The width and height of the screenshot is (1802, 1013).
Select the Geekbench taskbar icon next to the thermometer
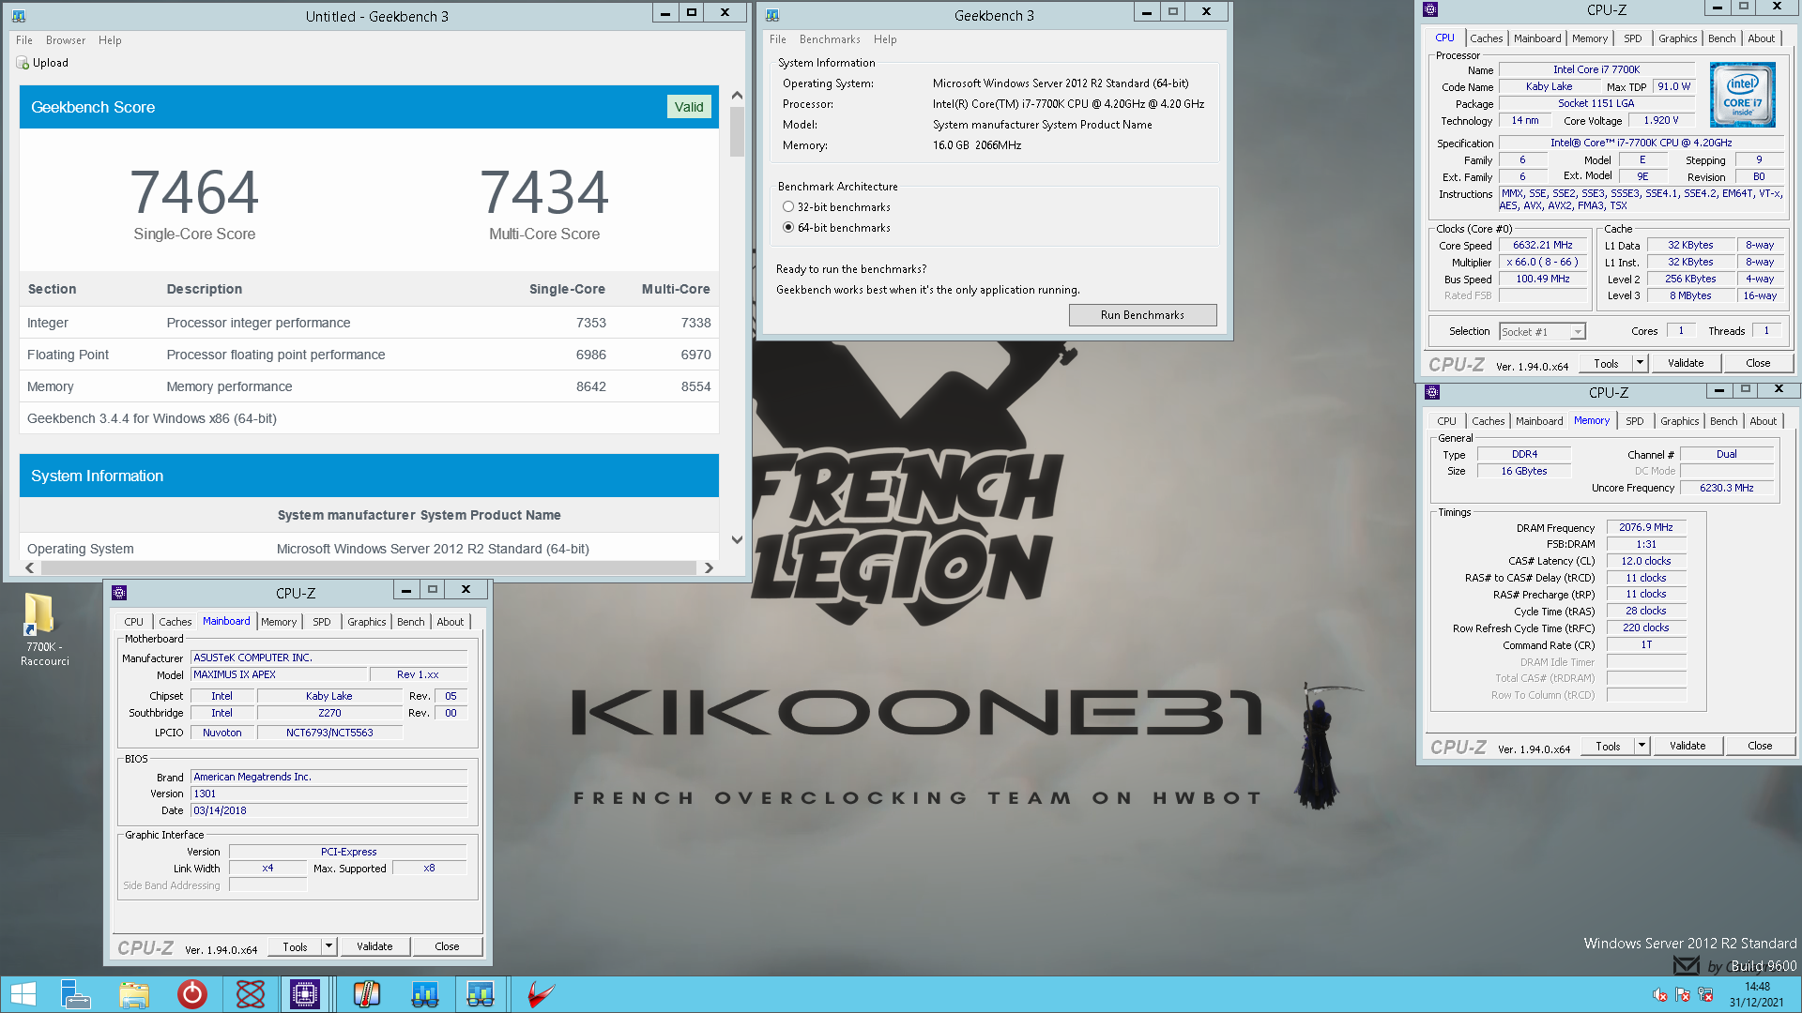coord(425,994)
